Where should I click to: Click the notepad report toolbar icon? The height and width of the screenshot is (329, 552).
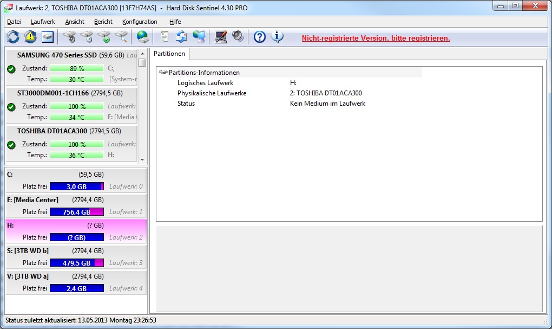click(x=164, y=37)
